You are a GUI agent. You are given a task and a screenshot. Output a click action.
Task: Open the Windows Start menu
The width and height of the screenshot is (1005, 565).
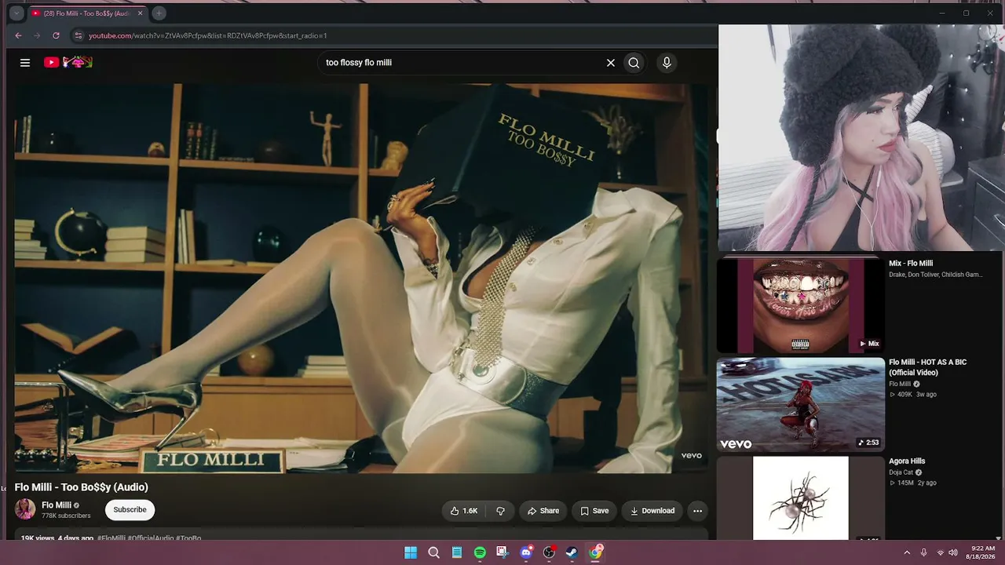point(411,552)
